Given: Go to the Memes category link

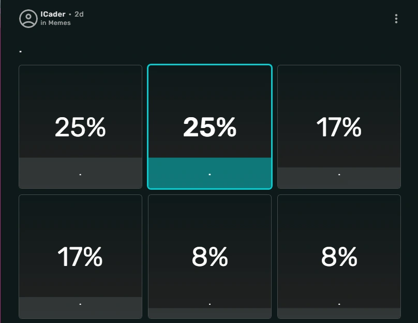Looking at the screenshot, I should point(59,23).
